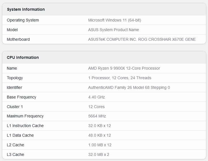208x161 pixels.
Task: Click the 32.0 KB x 12 value
Action: pos(100,126)
